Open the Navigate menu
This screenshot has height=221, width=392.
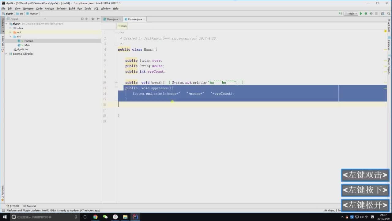(28, 9)
